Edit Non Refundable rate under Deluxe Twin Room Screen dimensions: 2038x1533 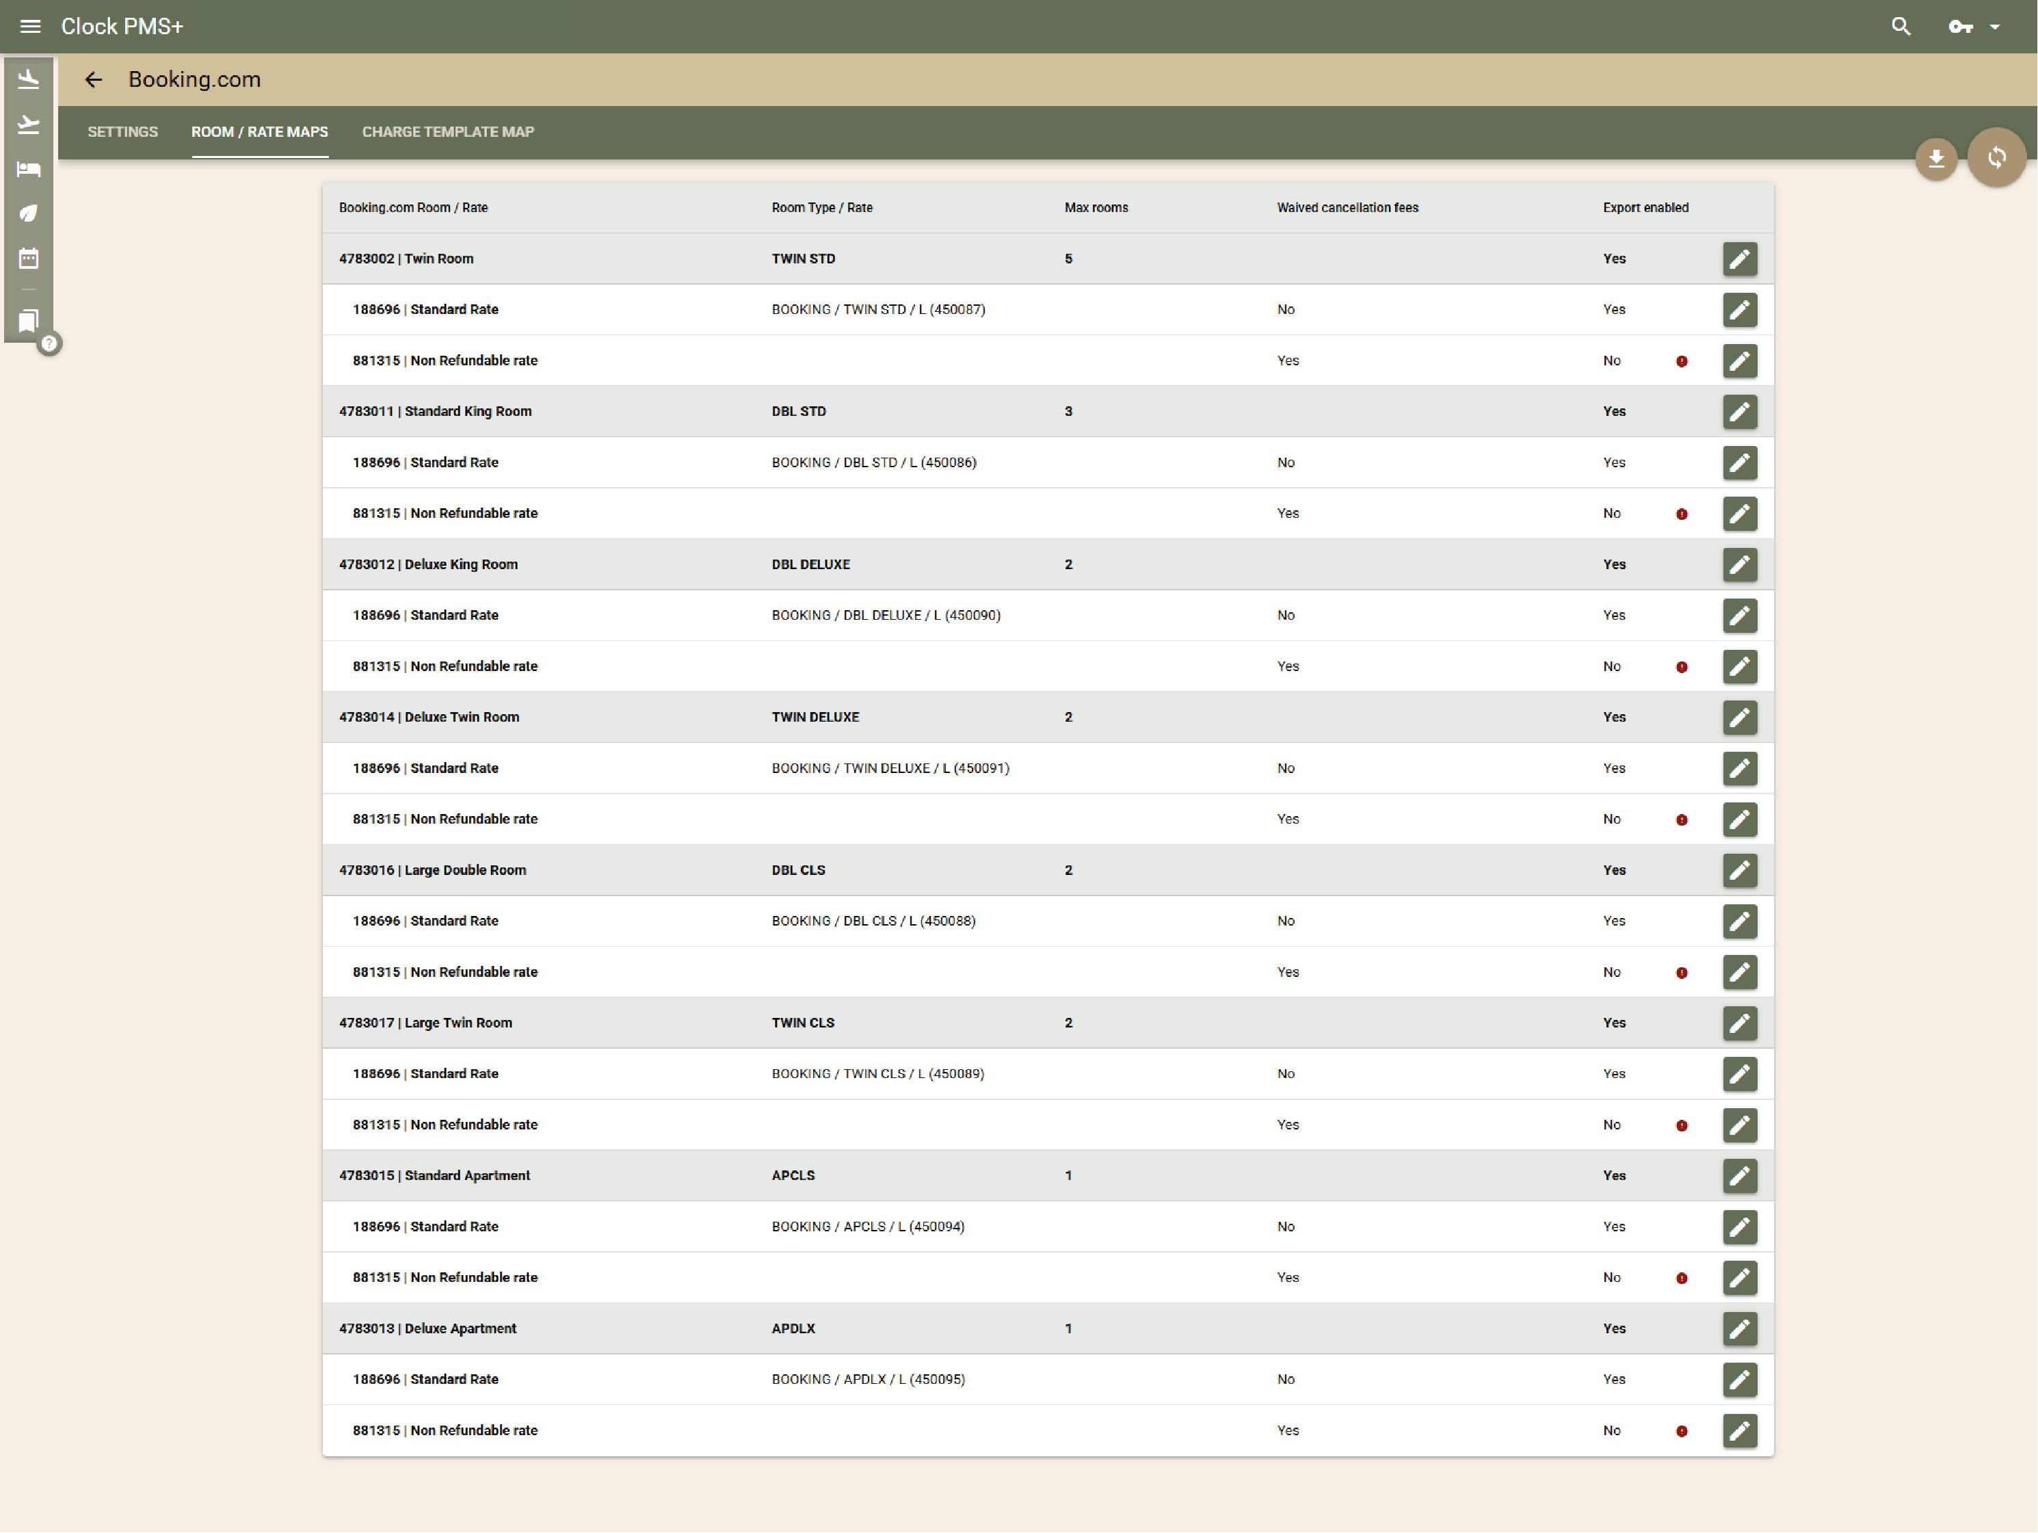pyautogui.click(x=1740, y=820)
